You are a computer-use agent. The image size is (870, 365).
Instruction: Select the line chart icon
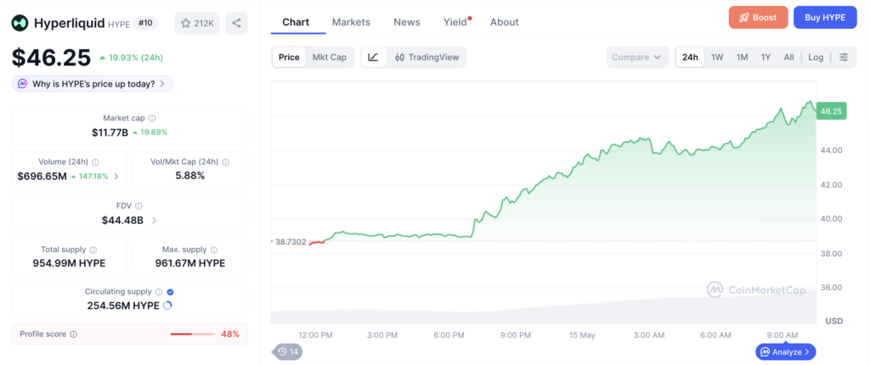[374, 57]
